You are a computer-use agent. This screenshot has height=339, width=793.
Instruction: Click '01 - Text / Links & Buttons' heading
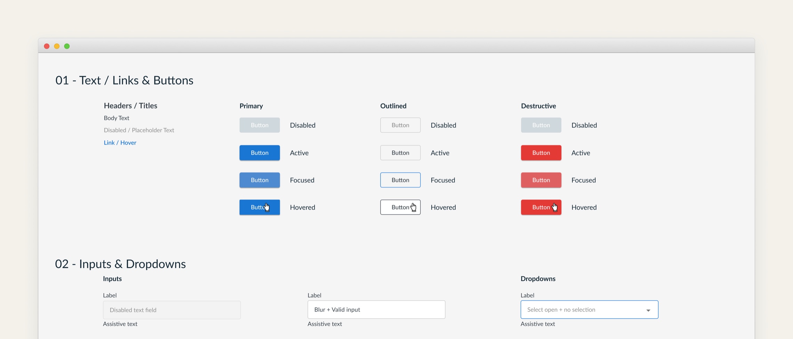[124, 80]
